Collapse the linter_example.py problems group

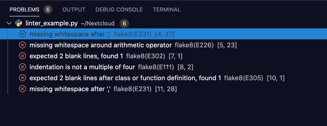9,23
